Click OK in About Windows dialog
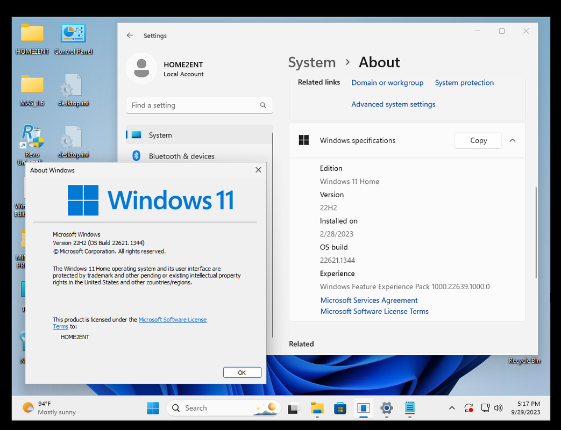Screen dimensions: 561x430 point(242,372)
